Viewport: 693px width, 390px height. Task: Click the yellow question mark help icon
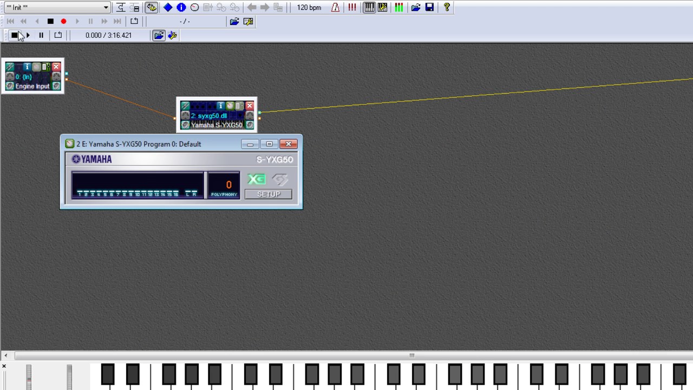pyautogui.click(x=447, y=8)
